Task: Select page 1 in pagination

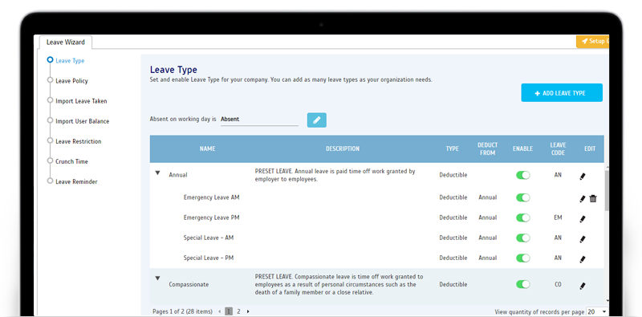Action: 230,311
